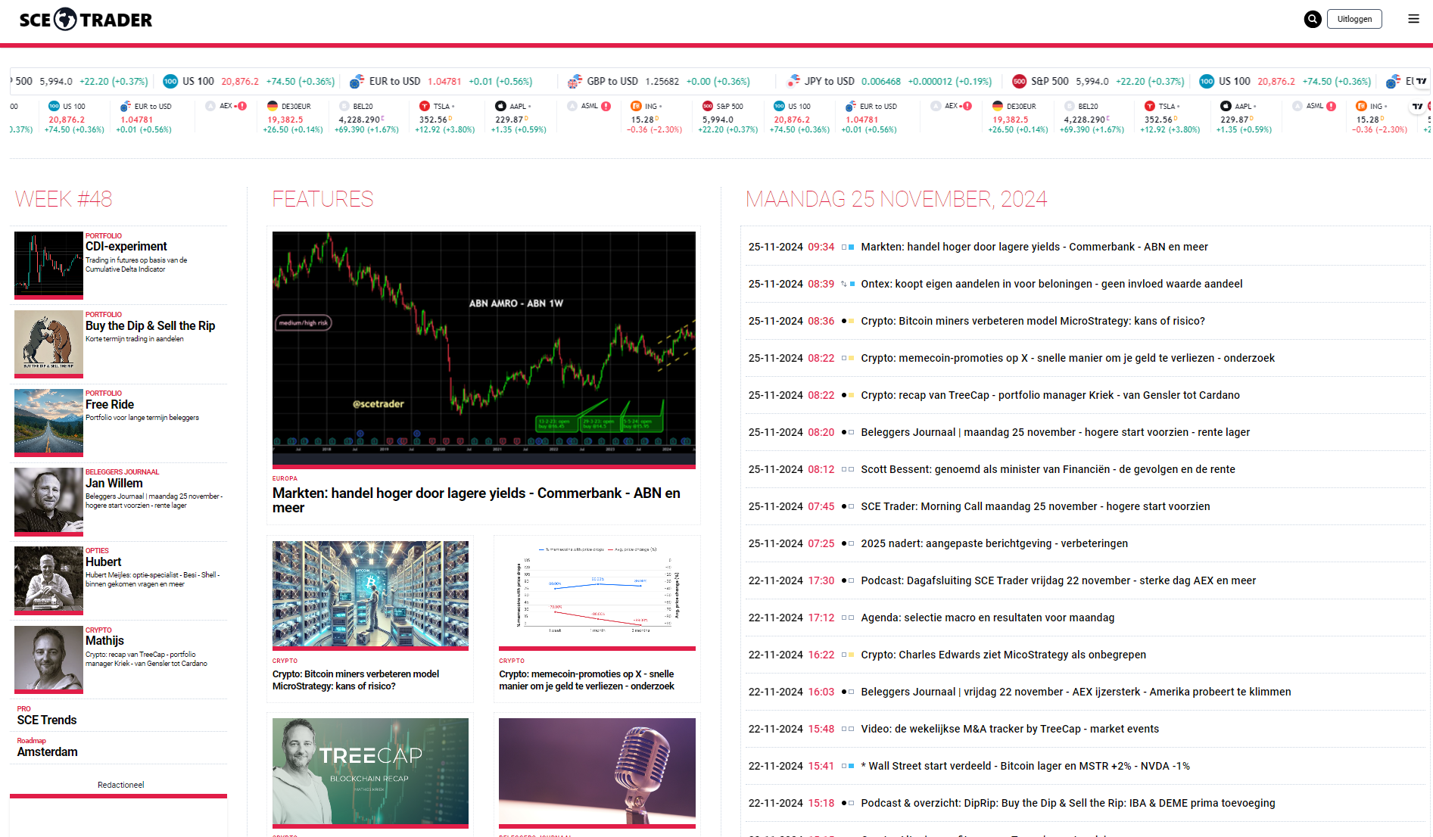Viewport: 1433px width, 837px height.
Task: Open the Ontex eigen aandelen news item
Action: click(1051, 284)
